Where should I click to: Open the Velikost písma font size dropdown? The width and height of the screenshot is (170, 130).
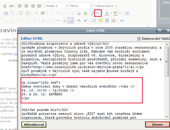pos(105,6)
